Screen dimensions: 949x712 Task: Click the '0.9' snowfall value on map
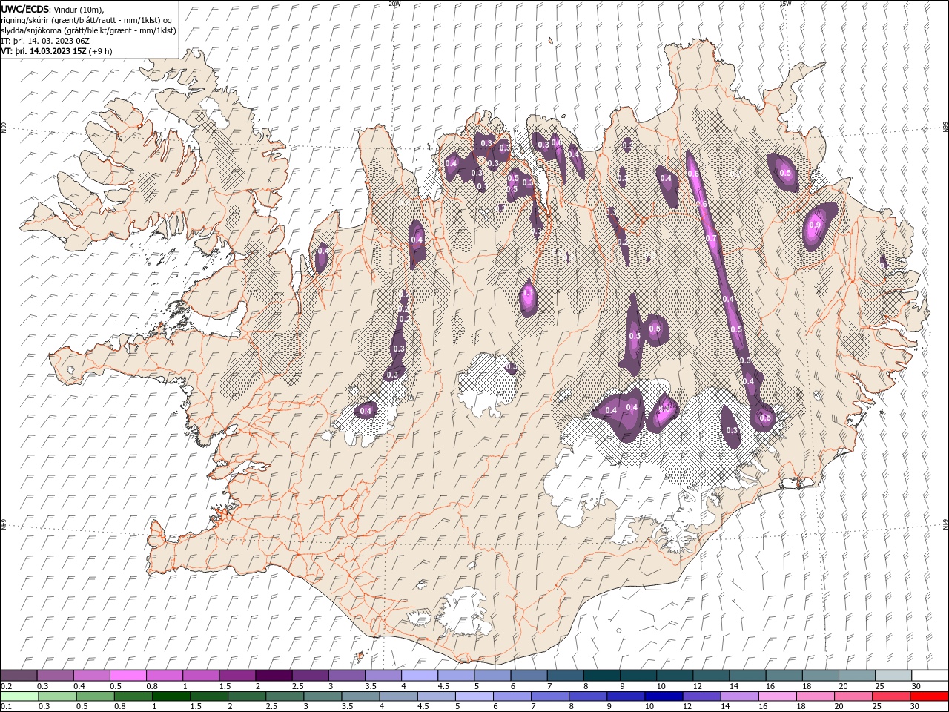coord(815,225)
